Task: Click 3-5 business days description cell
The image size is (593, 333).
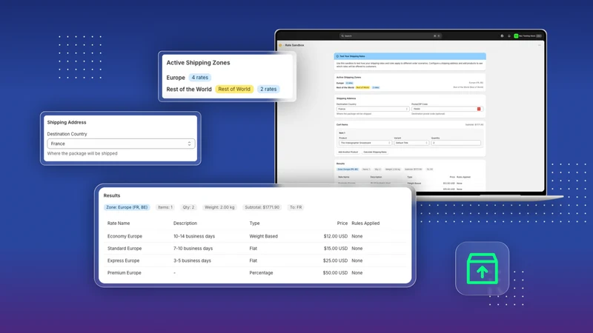Action: [192, 260]
